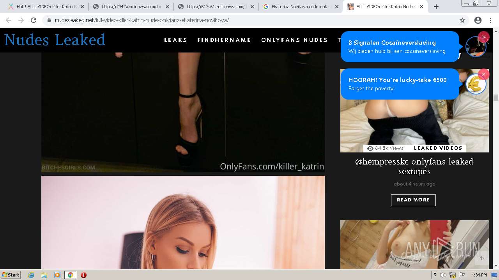Open the network tray icon

453,275
